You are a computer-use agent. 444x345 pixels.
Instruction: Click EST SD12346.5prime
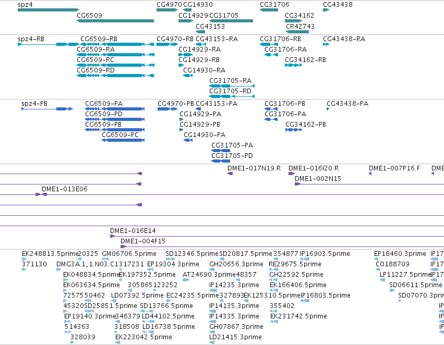click(171, 259)
